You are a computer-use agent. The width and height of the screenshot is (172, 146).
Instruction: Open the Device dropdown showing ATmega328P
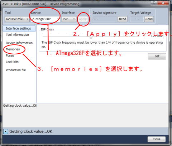pos(46,19)
